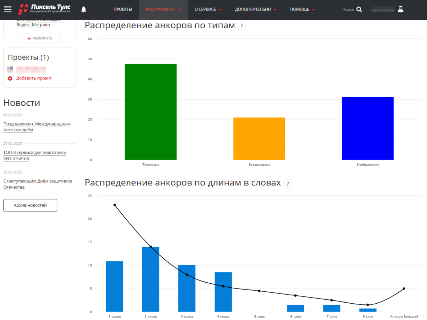Open the hamburger menu icon
This screenshot has width=427, height=320.
tap(8, 9)
